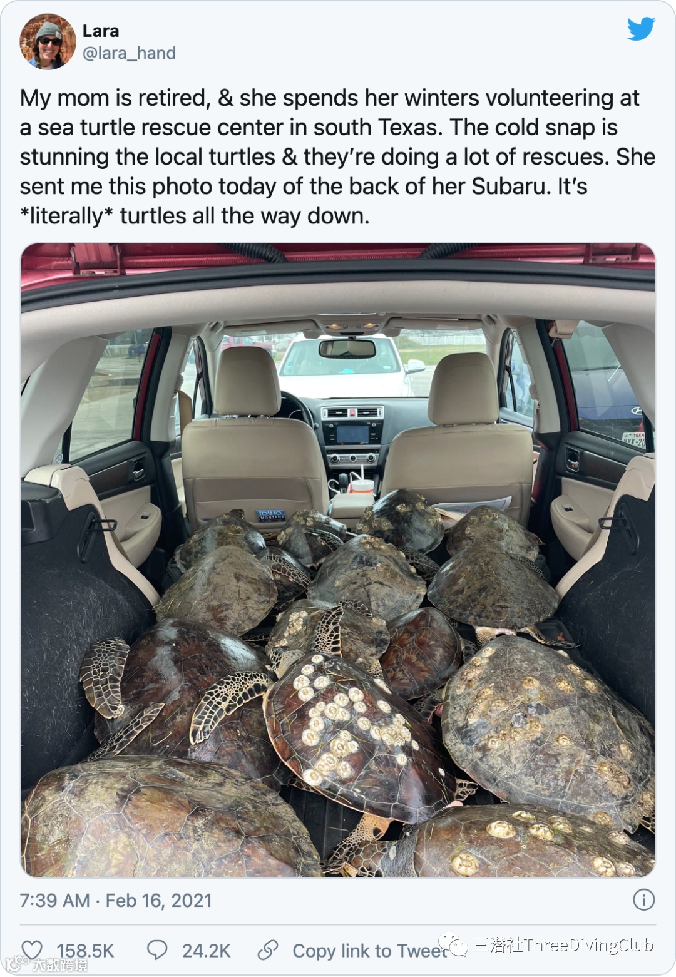Click the 158.5K likes count
The width and height of the screenshot is (676, 977).
pos(85,951)
